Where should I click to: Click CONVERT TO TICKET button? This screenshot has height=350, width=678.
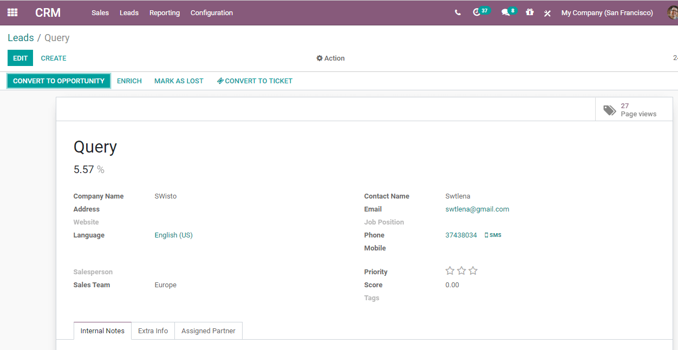(255, 81)
